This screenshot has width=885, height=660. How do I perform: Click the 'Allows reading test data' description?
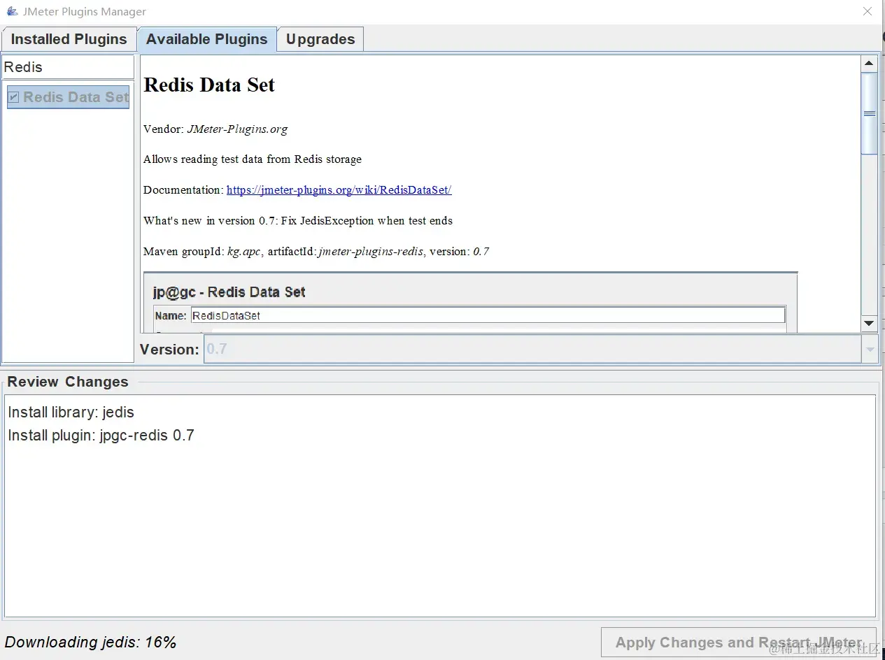click(x=253, y=159)
